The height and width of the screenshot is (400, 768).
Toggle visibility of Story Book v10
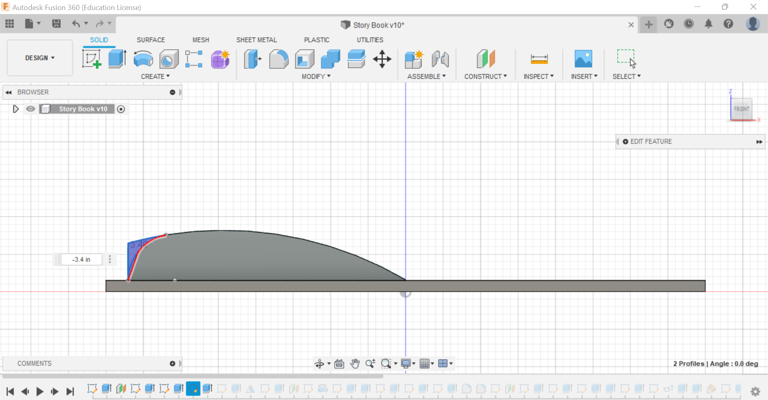click(x=30, y=109)
